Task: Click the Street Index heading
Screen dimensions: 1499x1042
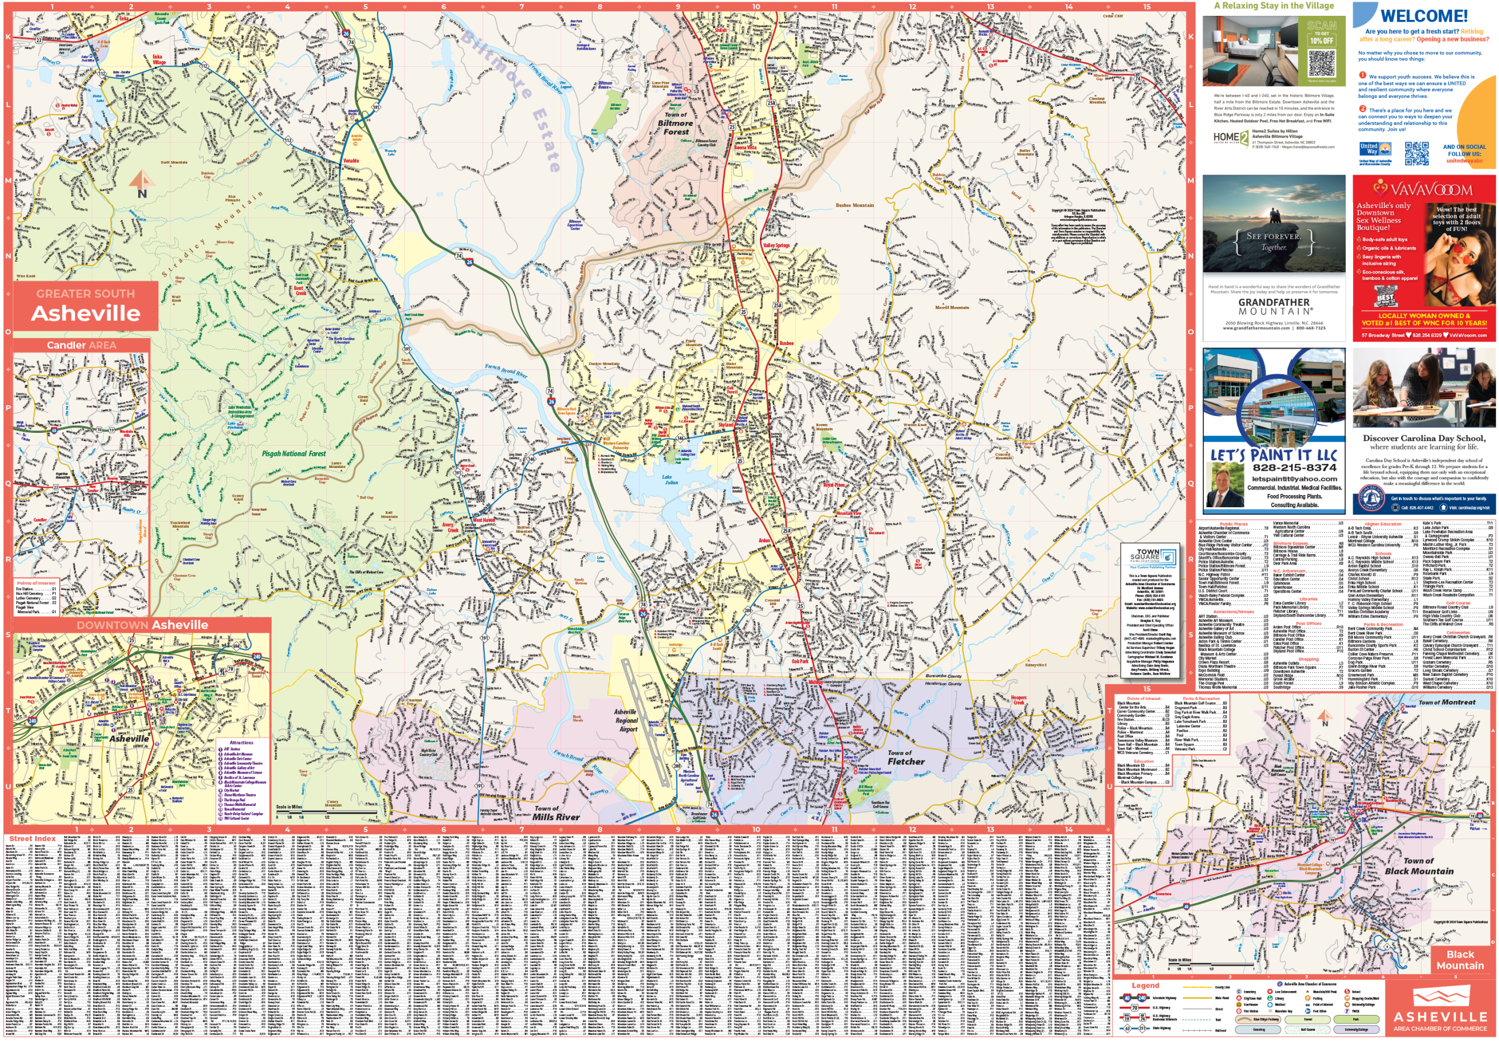Action: [33, 838]
